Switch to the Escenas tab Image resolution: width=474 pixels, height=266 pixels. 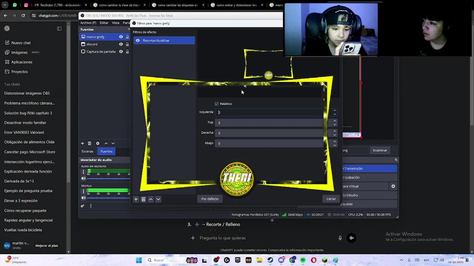(87, 151)
